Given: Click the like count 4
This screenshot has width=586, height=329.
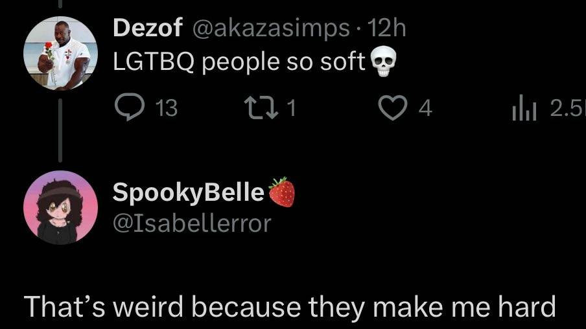Looking at the screenshot, I should click(425, 109).
